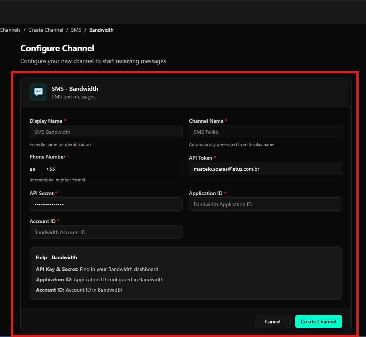The image size is (366, 337).
Task: Click the 'API Key & Secret' help line
Action: 97,269
